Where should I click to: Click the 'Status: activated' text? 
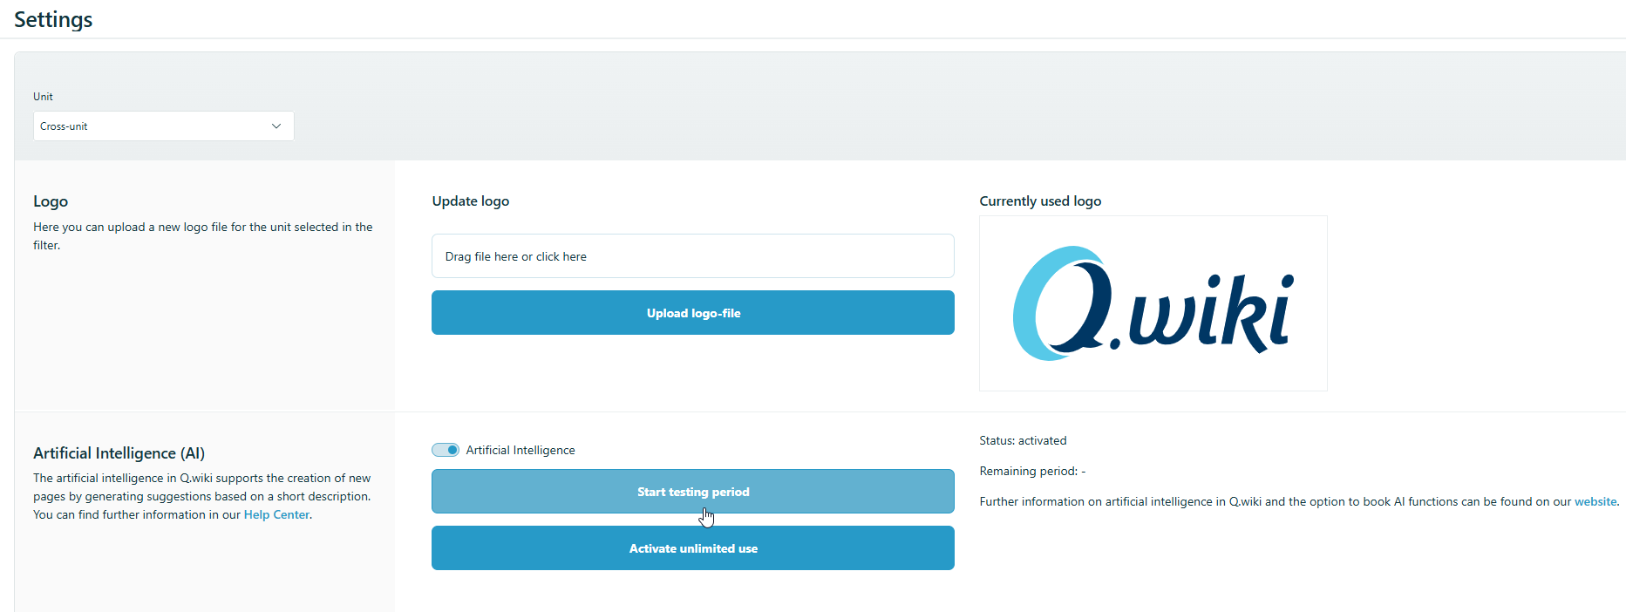(x=1023, y=441)
